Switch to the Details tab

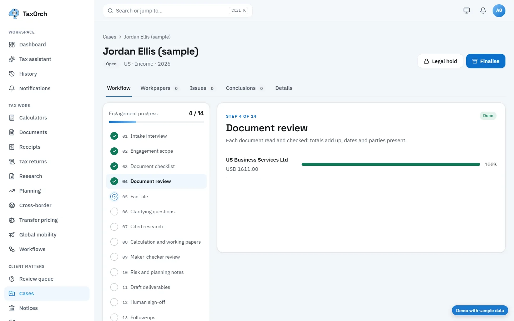284,88
